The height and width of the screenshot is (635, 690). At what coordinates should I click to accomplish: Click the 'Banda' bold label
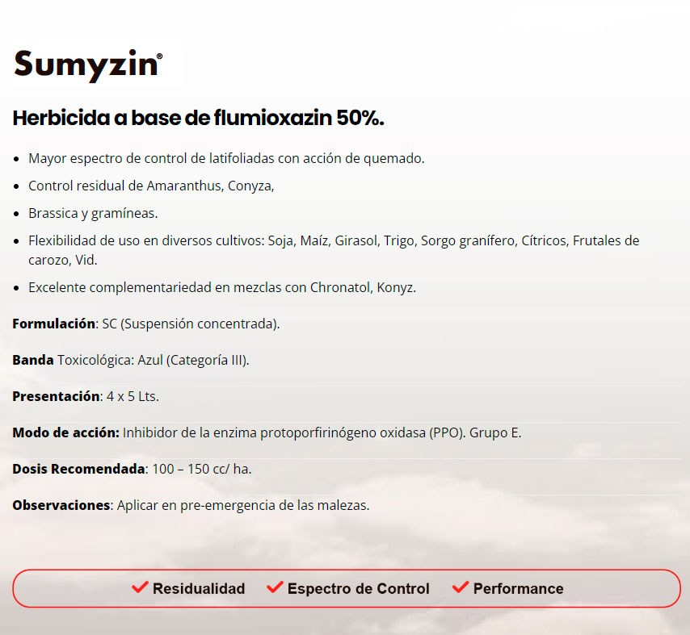[x=33, y=360]
